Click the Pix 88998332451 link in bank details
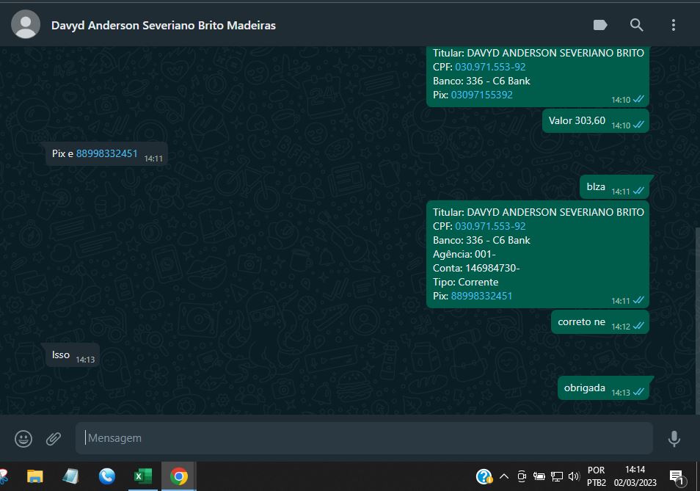700x491 pixels. (x=481, y=296)
